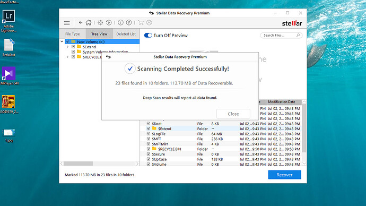Click the Recover button

pos(284,175)
